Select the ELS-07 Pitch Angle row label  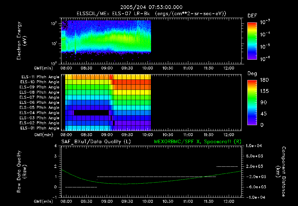tap(40, 97)
